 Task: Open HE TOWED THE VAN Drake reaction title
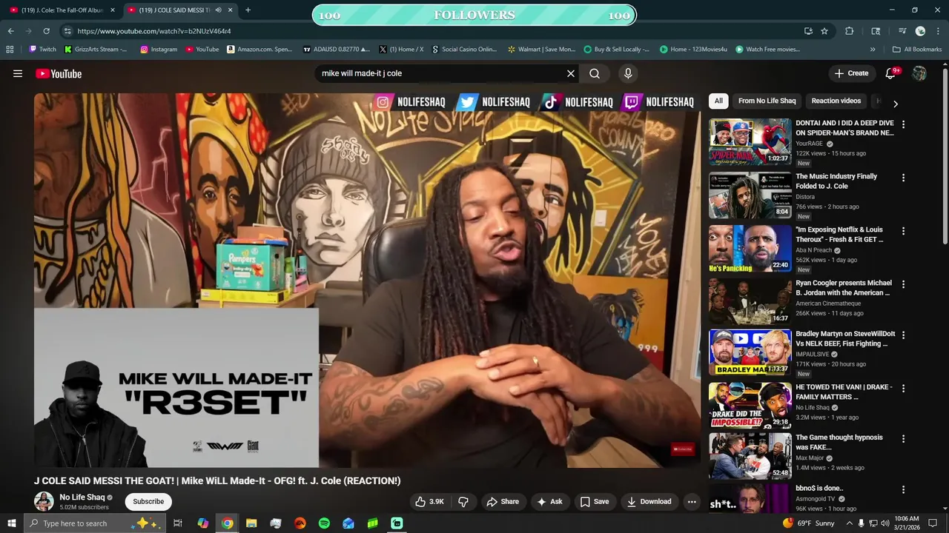pyautogui.click(x=844, y=392)
